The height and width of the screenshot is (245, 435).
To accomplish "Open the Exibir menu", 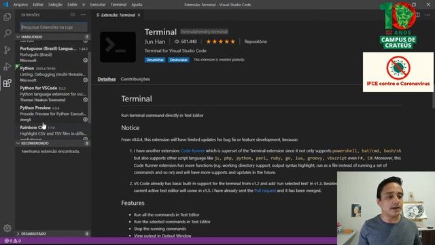I will [72, 5].
